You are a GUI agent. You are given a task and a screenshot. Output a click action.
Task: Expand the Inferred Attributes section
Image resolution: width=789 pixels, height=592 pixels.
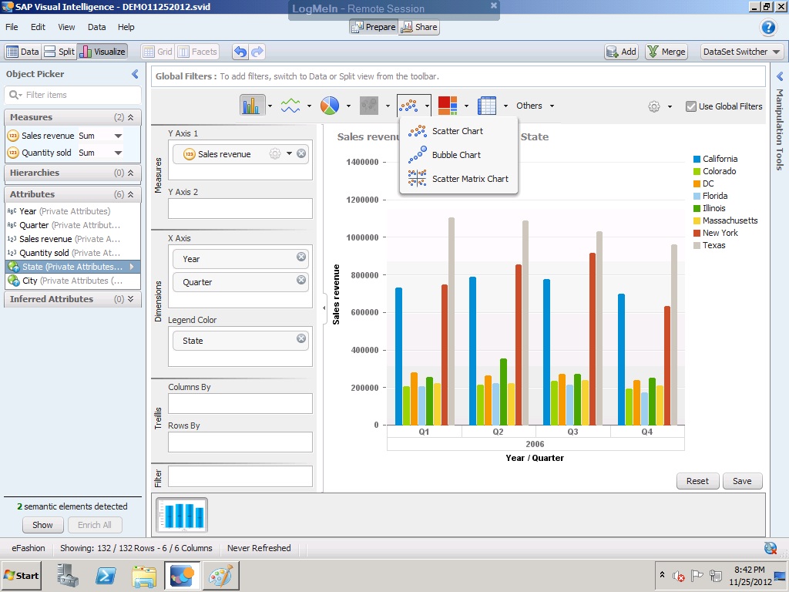131,299
